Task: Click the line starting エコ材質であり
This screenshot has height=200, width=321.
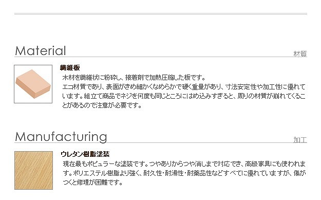Action: tap(184, 87)
